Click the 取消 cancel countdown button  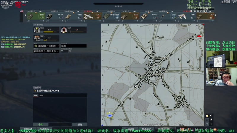(x=165, y=129)
